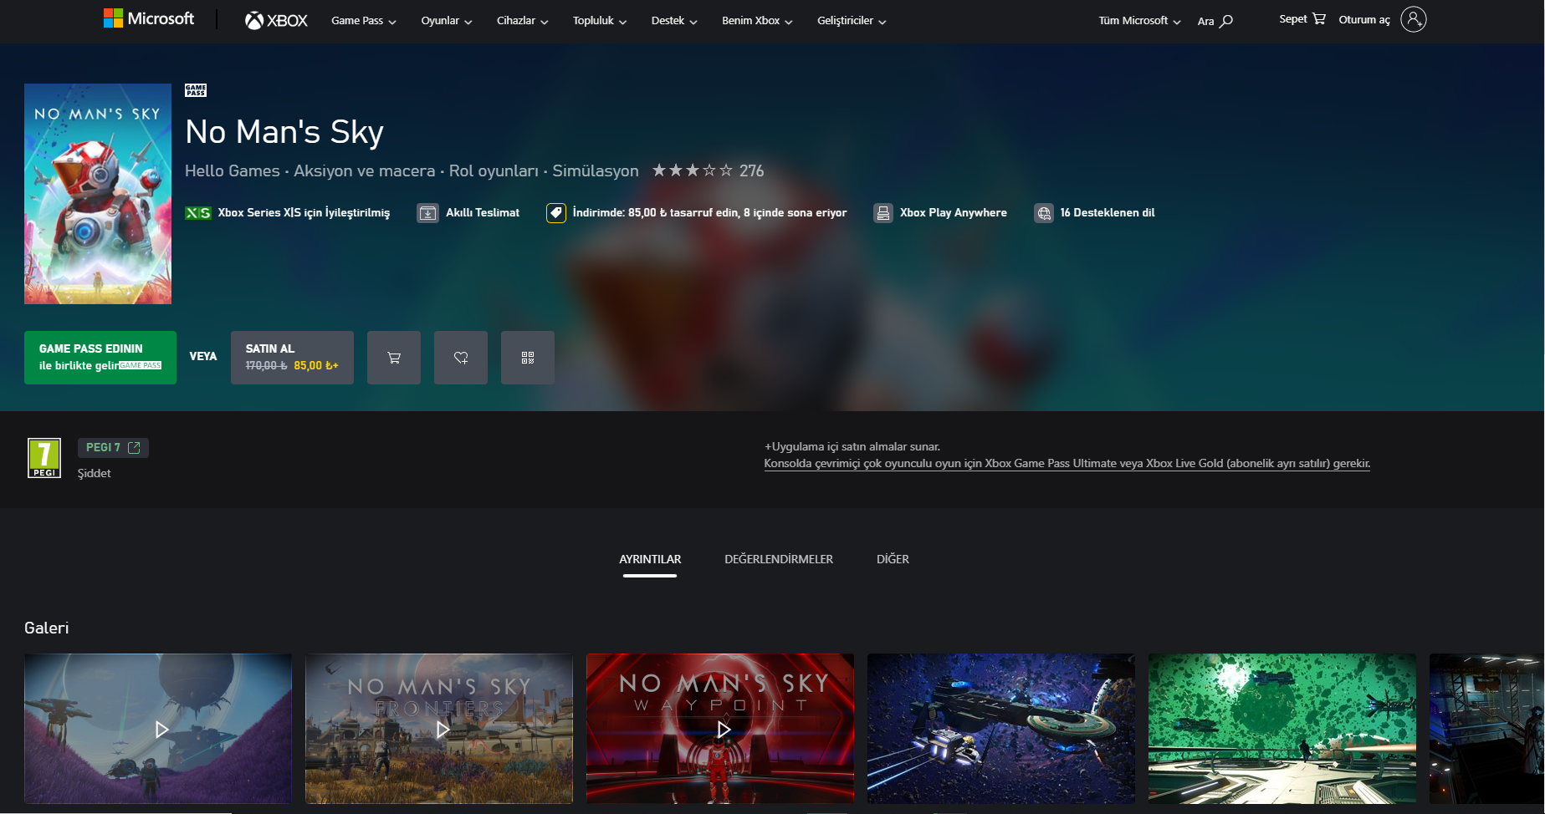Click the No Man's Sky title heading
The height and width of the screenshot is (814, 1545).
point(284,132)
